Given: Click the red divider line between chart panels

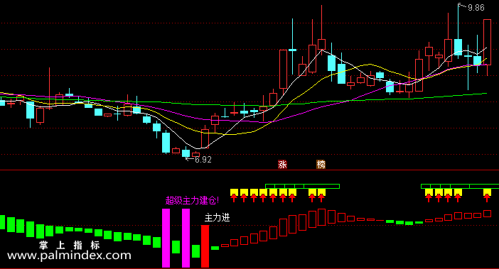Looking at the screenshot, I should [x=249, y=170].
